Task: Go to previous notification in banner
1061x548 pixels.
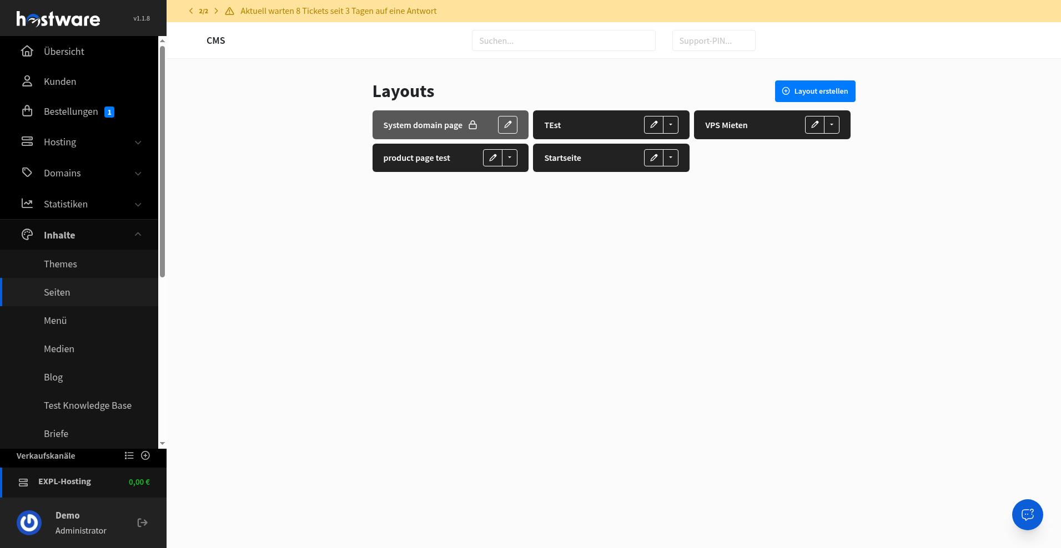Action: click(191, 11)
